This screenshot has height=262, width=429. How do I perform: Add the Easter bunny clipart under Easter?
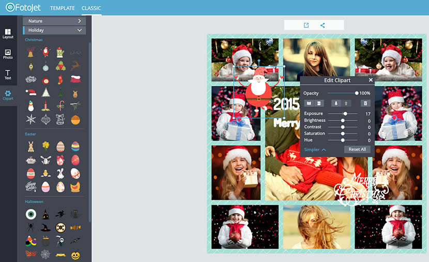[31, 147]
